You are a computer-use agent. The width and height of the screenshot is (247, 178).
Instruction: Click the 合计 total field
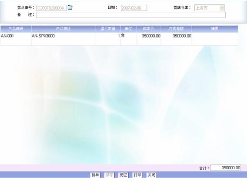pyautogui.click(x=226, y=168)
